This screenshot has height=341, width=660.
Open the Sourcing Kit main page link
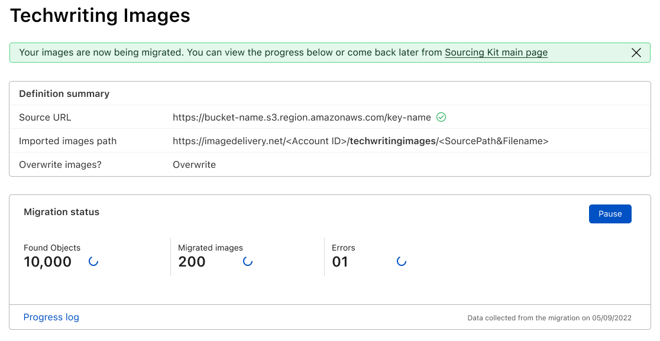(496, 53)
